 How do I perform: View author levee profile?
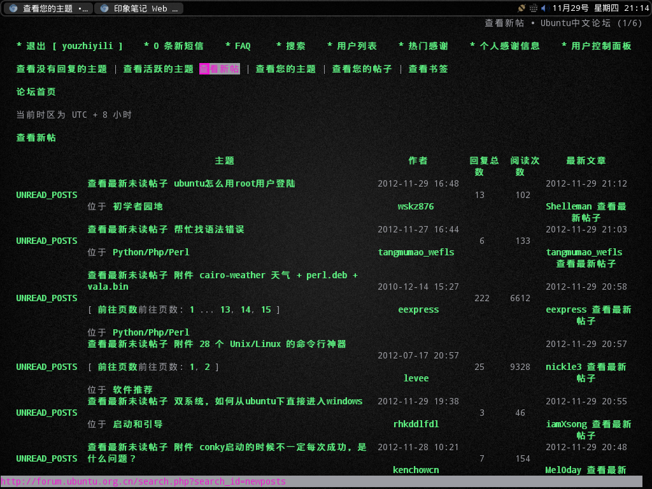(x=416, y=378)
